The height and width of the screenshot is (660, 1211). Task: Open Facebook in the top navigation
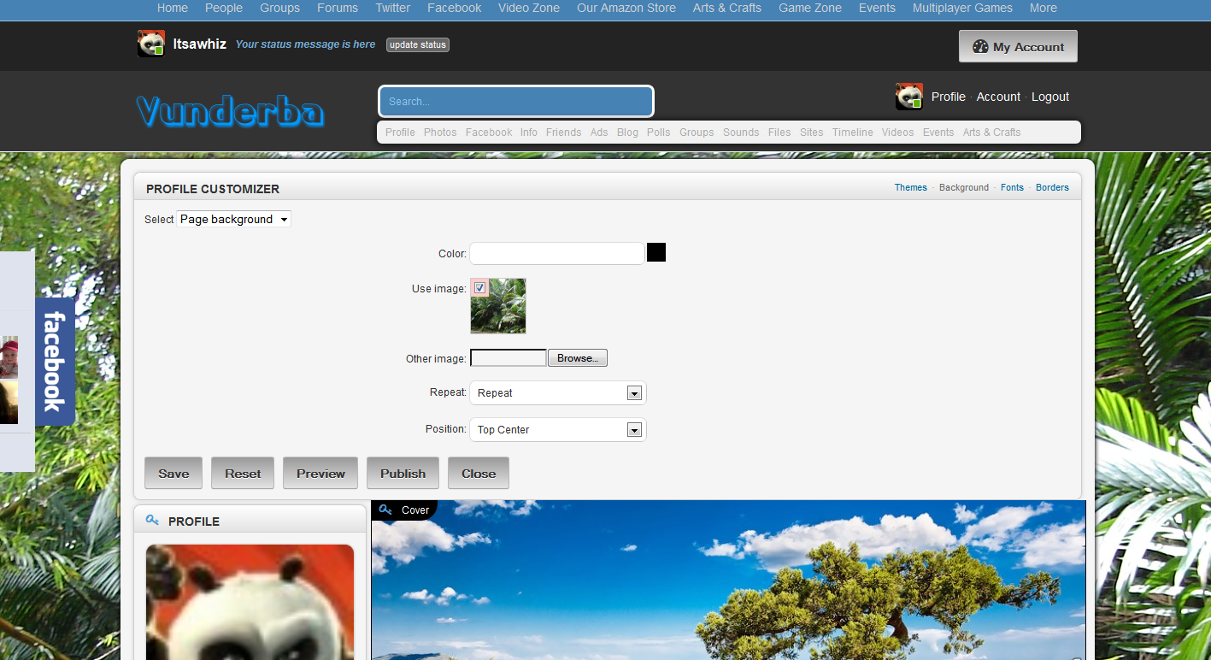pos(455,8)
